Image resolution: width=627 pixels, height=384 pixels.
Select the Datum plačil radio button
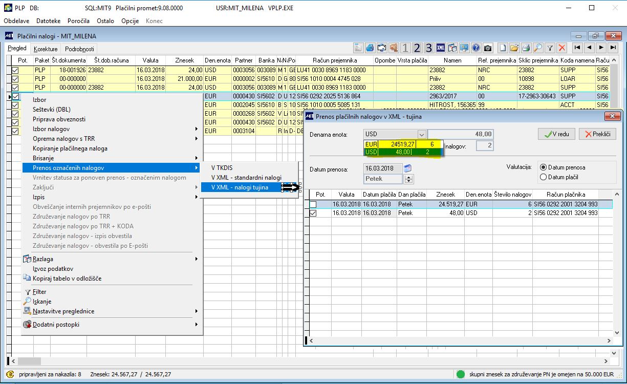click(x=543, y=177)
